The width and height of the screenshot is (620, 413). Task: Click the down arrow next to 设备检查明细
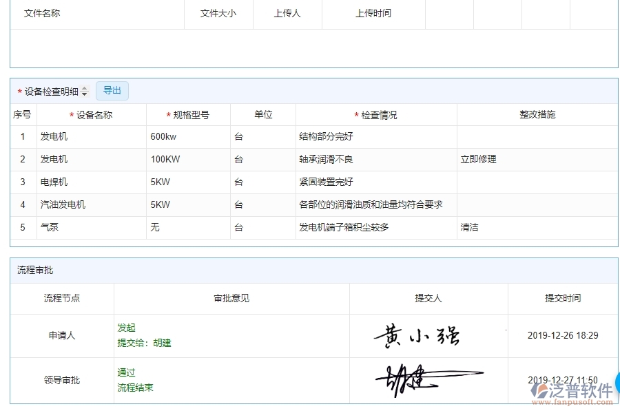click(83, 94)
